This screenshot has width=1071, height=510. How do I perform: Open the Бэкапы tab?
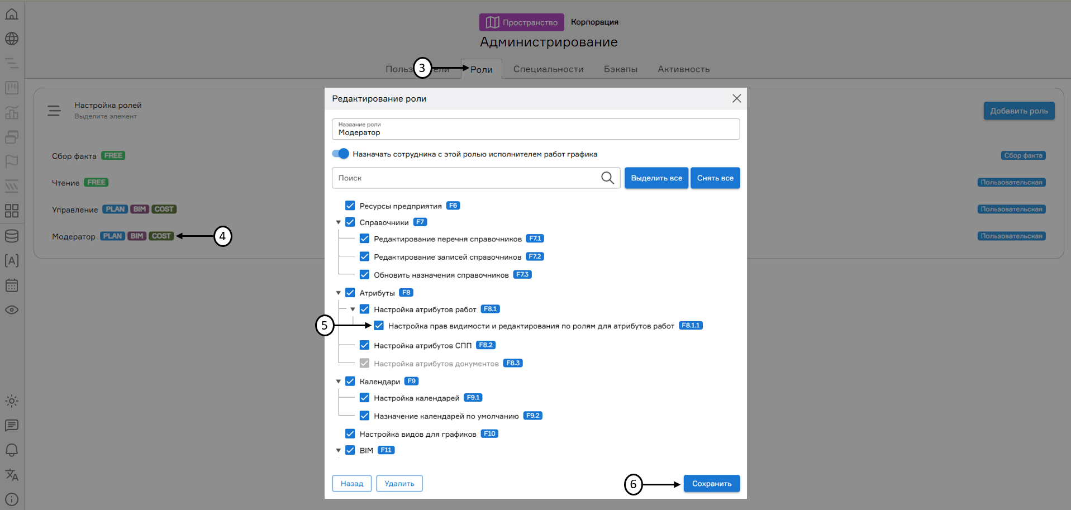[620, 69]
